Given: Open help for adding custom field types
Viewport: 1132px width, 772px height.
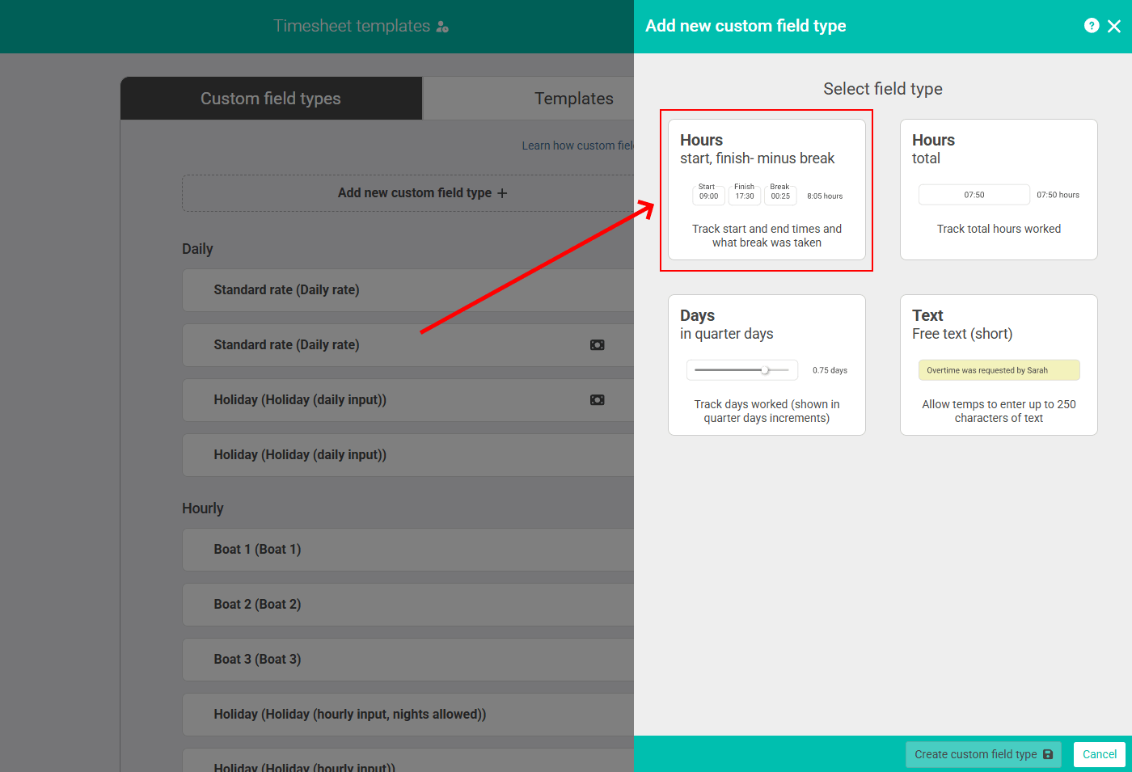Looking at the screenshot, I should click(x=1092, y=25).
